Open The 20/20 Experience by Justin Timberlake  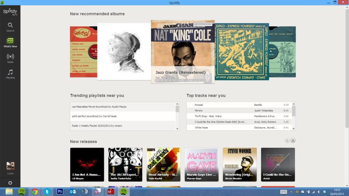(x=125, y=165)
